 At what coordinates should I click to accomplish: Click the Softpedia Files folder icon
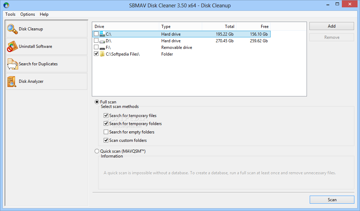[102, 54]
